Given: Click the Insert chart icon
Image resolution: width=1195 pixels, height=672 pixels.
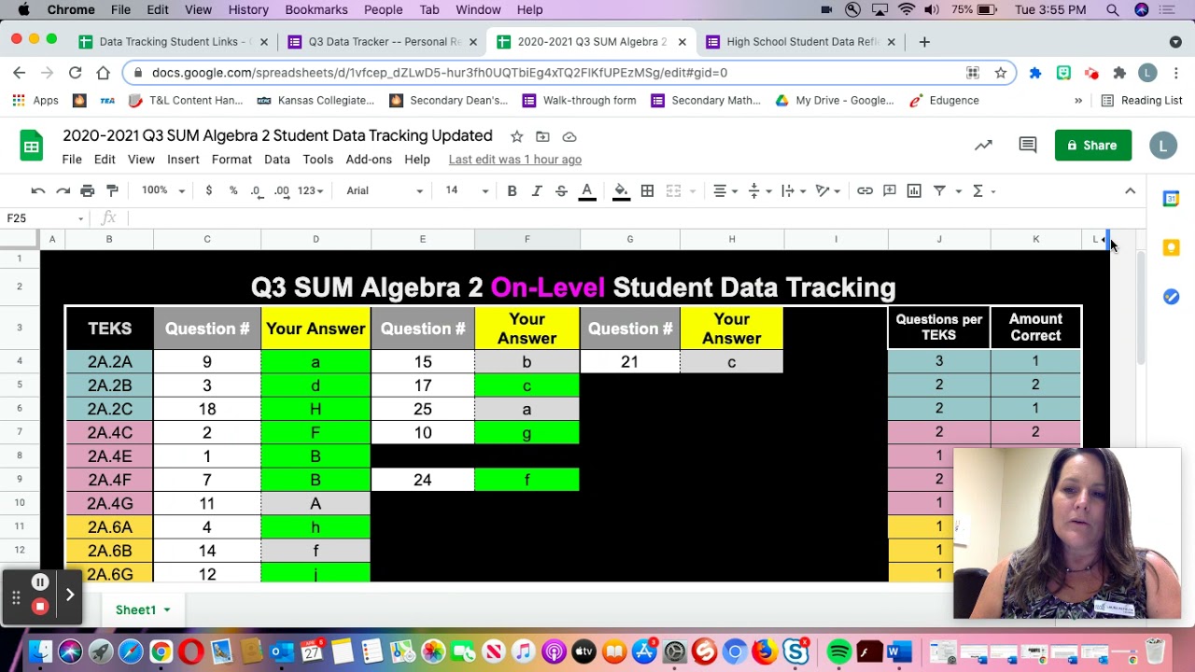Looking at the screenshot, I should pos(914,190).
